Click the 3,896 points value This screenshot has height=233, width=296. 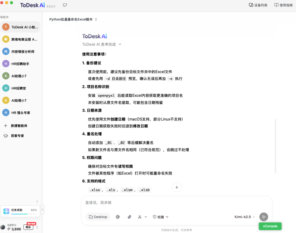16,229
